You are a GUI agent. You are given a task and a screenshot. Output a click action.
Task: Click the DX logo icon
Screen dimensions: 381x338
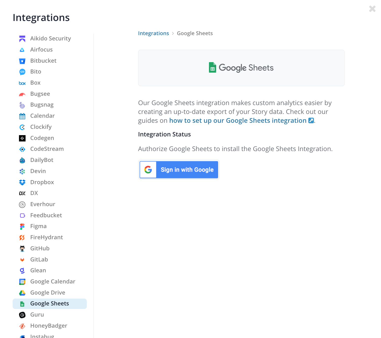22,193
